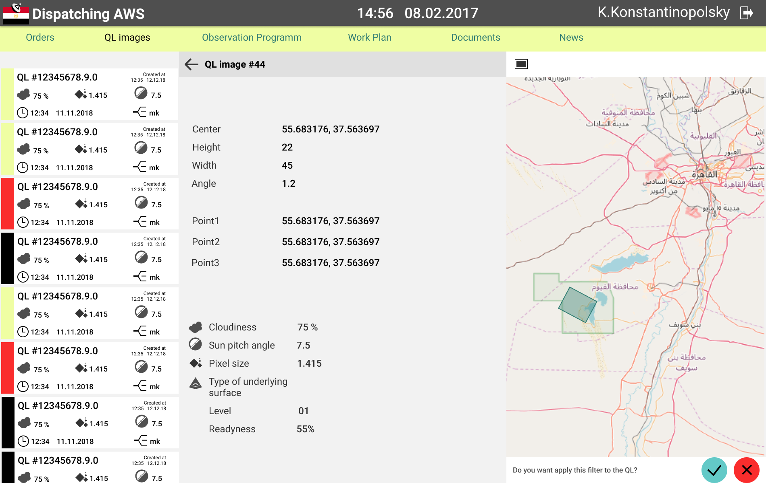Click the Center coordinates value
The height and width of the screenshot is (483, 766).
(x=331, y=129)
